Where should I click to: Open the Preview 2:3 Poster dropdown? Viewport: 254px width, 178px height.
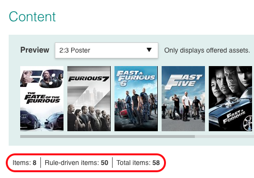point(106,50)
